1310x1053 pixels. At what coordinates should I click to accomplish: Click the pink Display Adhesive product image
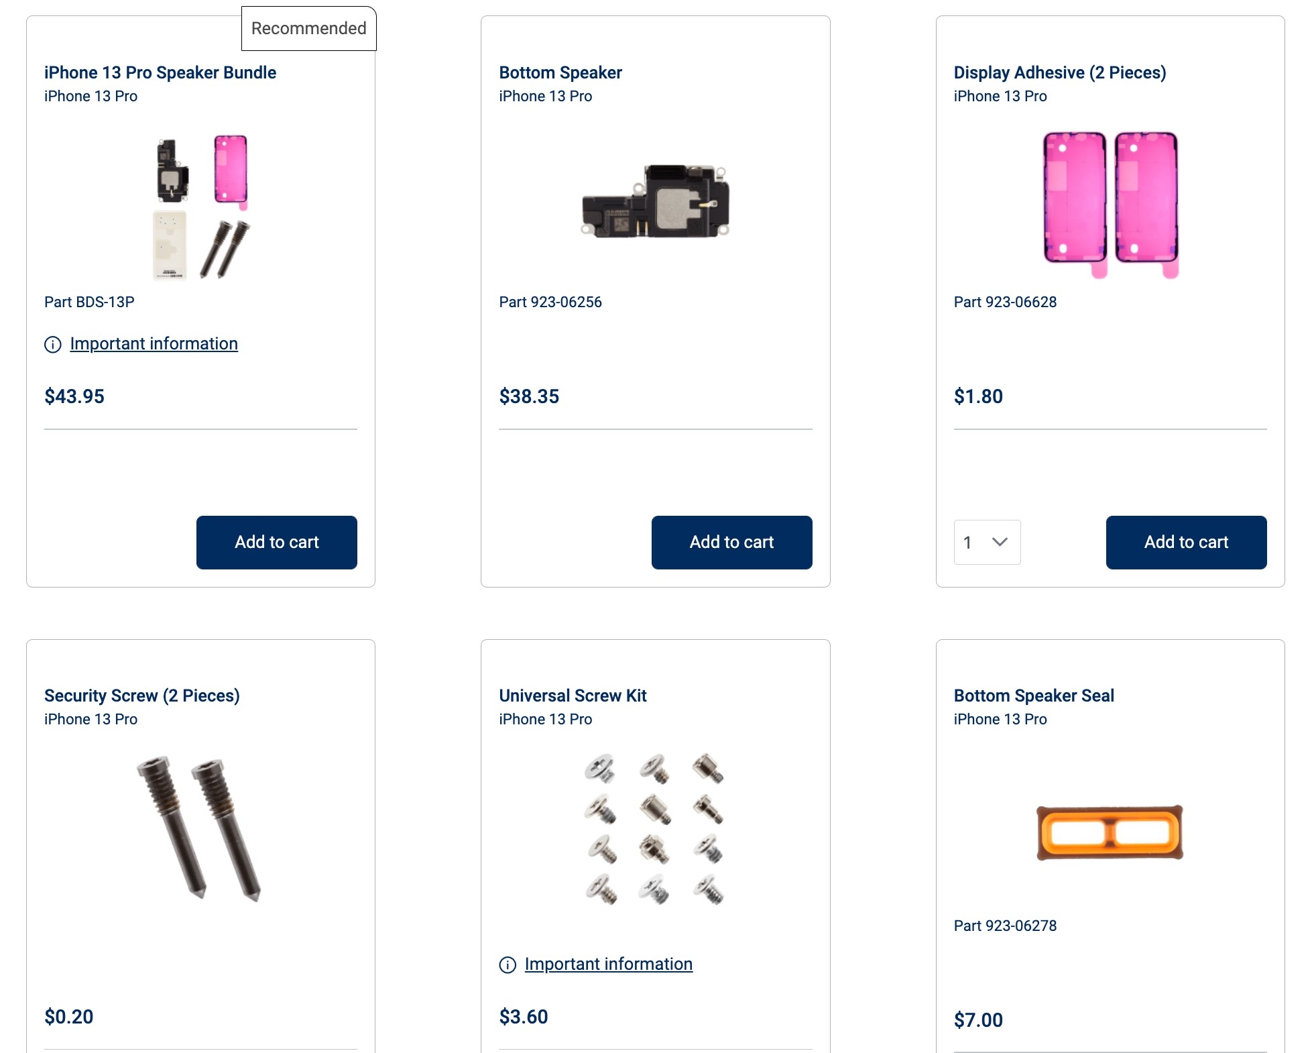click(1110, 205)
